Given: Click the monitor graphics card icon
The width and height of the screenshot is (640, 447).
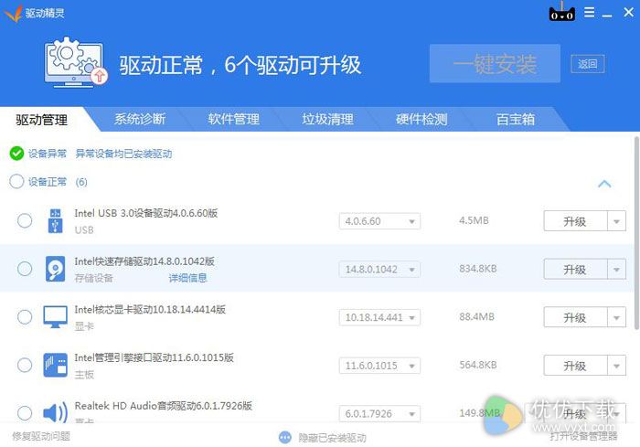Looking at the screenshot, I should pyautogui.click(x=55, y=317).
